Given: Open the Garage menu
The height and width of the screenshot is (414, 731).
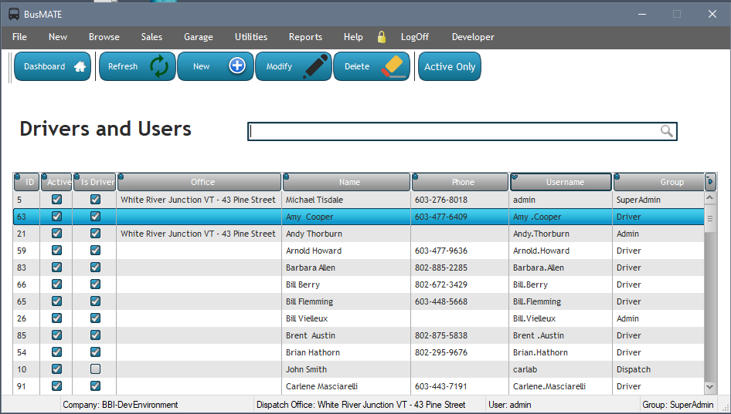Looking at the screenshot, I should coord(198,37).
